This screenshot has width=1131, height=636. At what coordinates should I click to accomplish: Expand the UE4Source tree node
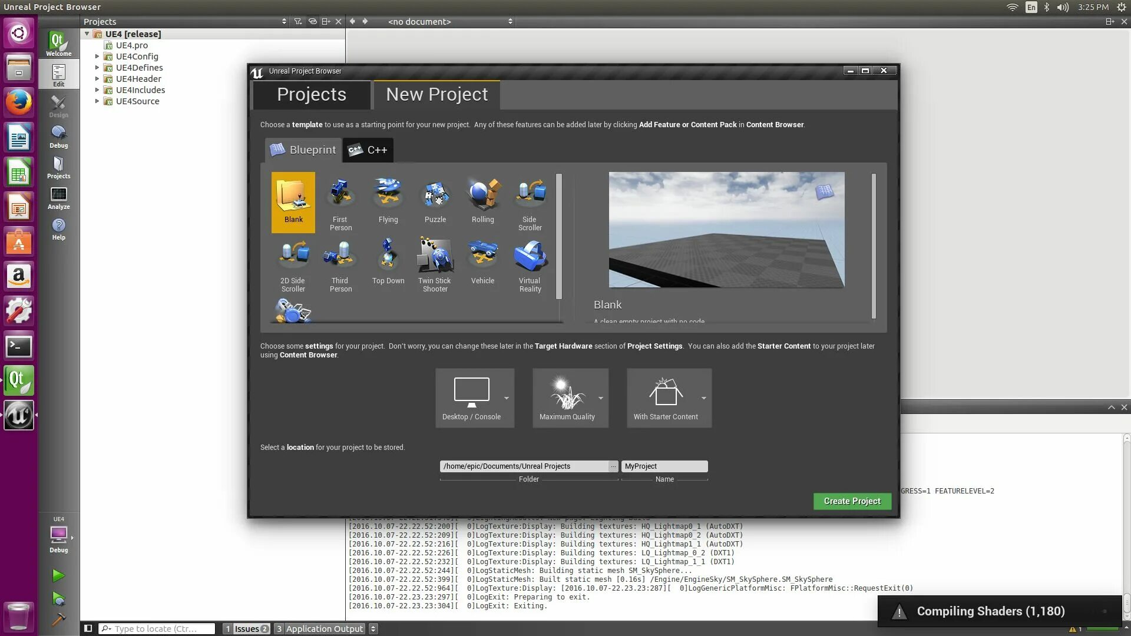coord(97,101)
